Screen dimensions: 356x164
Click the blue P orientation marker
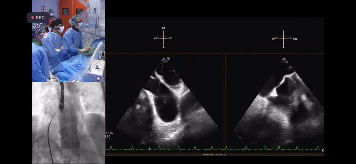coord(168,59)
